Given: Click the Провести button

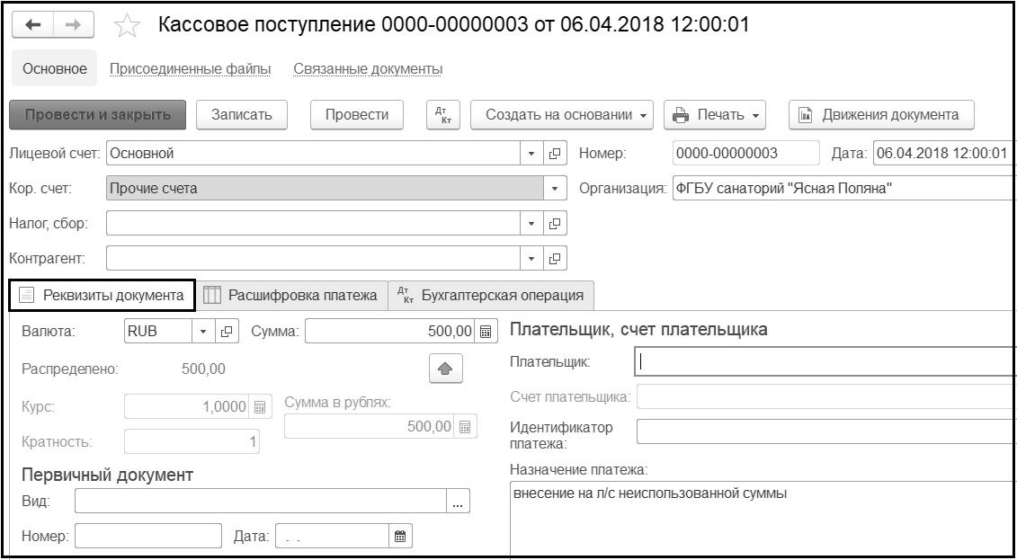Looking at the screenshot, I should (357, 115).
